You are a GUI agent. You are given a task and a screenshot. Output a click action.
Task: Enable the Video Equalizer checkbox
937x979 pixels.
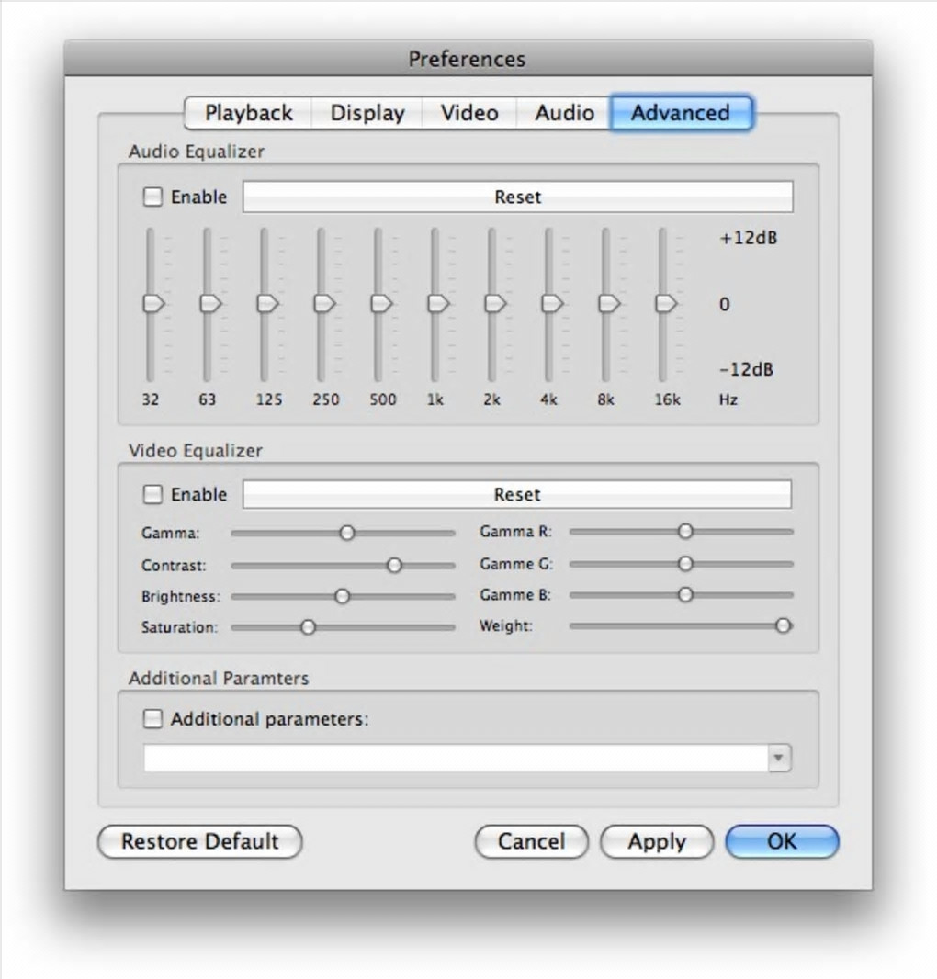(152, 494)
